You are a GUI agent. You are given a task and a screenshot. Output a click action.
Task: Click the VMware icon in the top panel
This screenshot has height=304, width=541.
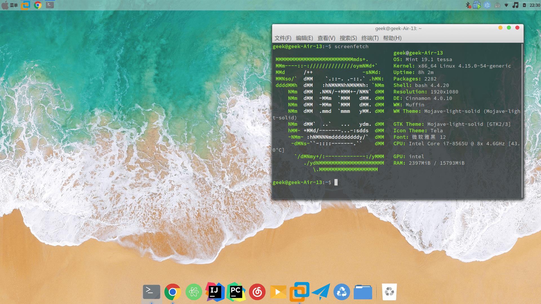(x=26, y=5)
